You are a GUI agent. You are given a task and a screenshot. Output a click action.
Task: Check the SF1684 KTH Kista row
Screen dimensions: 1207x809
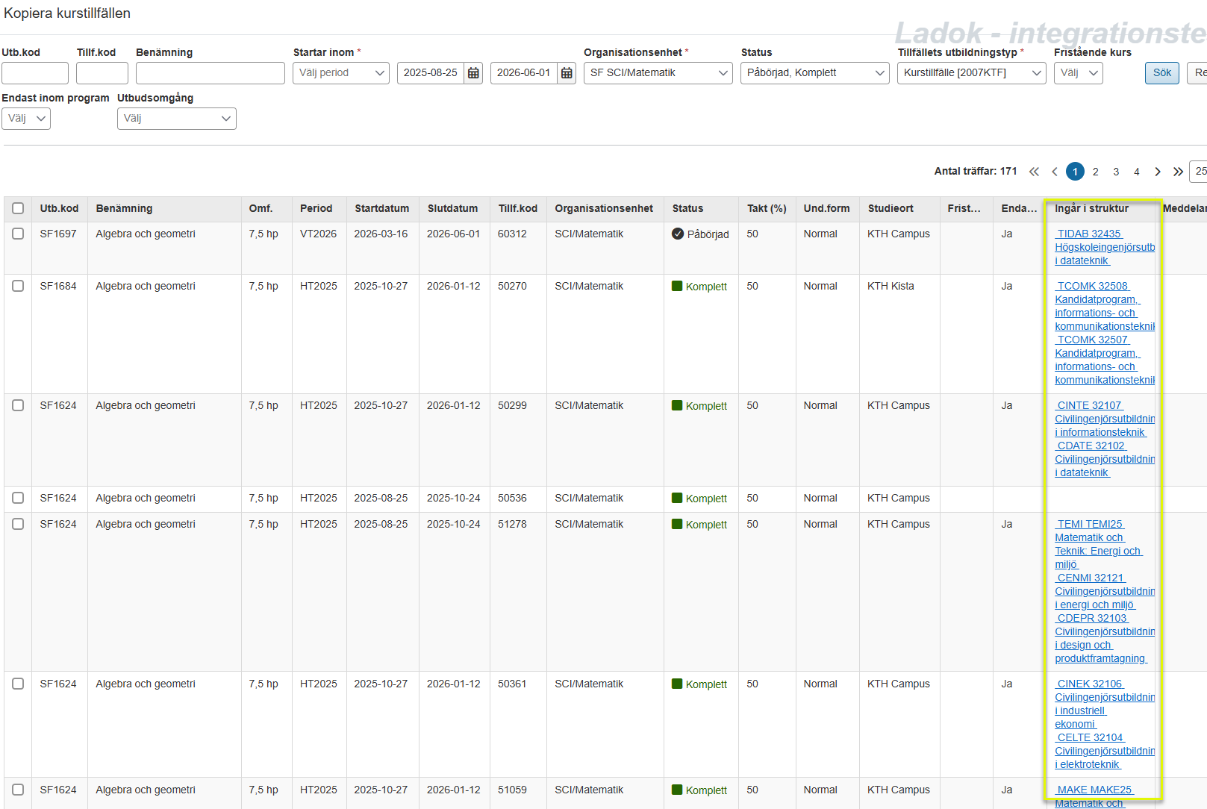coord(18,287)
